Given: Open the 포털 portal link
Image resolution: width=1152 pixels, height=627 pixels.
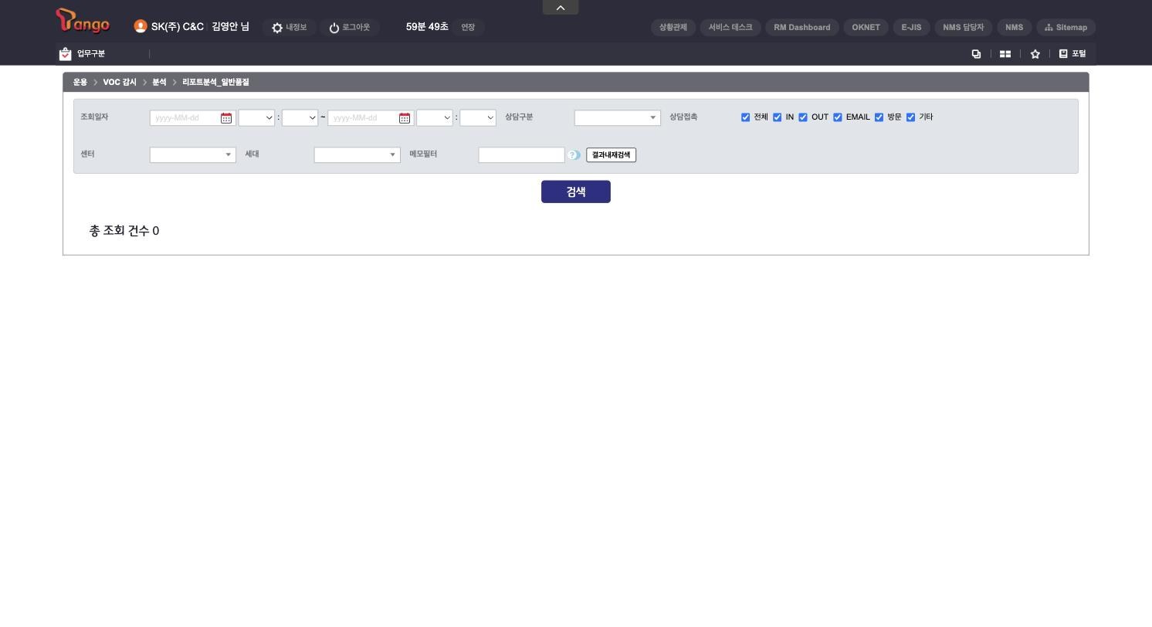Looking at the screenshot, I should coord(1072,54).
